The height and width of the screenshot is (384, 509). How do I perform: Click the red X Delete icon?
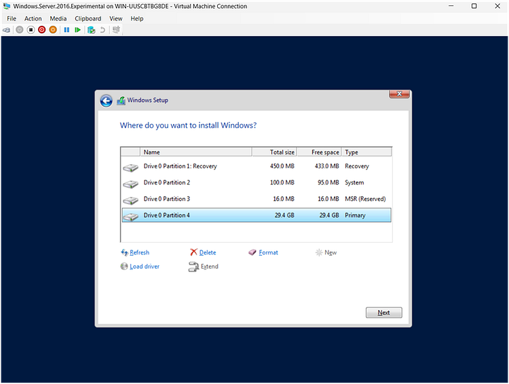pyautogui.click(x=193, y=252)
